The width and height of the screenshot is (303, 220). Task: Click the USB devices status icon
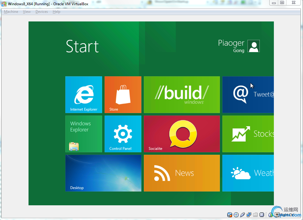(243, 215)
